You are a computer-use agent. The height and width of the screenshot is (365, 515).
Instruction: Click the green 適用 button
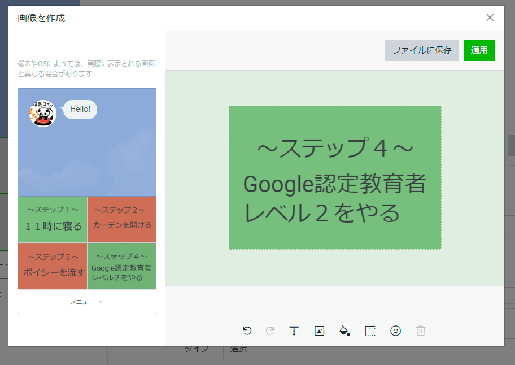pos(479,50)
